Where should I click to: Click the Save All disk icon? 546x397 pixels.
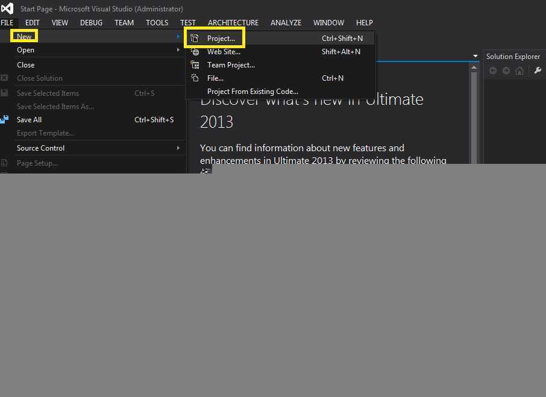point(5,119)
